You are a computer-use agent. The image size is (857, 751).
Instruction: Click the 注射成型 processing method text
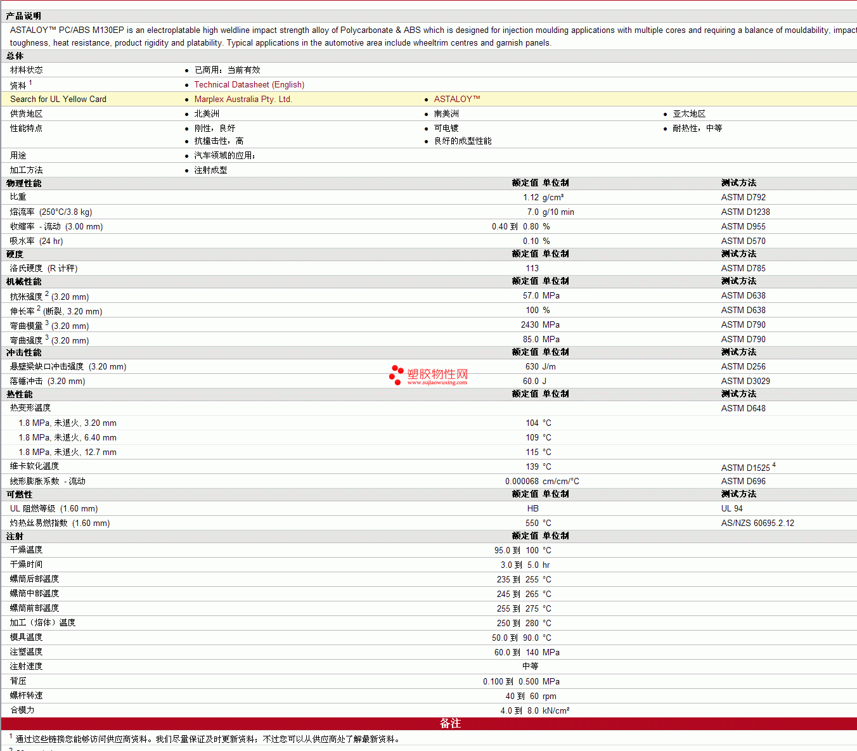[210, 170]
